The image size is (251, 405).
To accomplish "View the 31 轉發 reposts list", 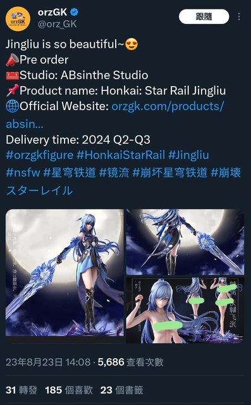I will pyautogui.click(x=21, y=390).
